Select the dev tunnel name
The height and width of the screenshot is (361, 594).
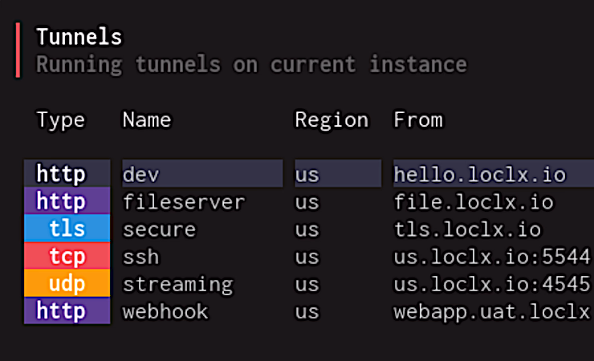pos(141,174)
